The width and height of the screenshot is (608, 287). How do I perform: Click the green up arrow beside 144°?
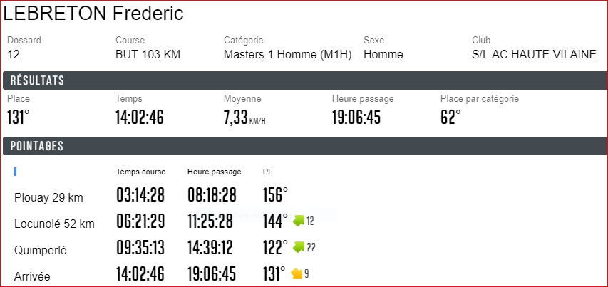click(299, 221)
